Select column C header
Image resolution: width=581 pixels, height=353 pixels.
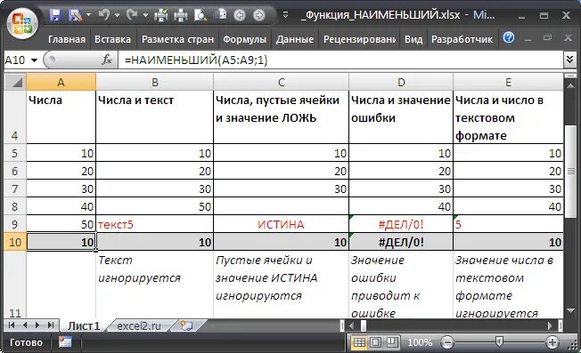[x=282, y=82]
